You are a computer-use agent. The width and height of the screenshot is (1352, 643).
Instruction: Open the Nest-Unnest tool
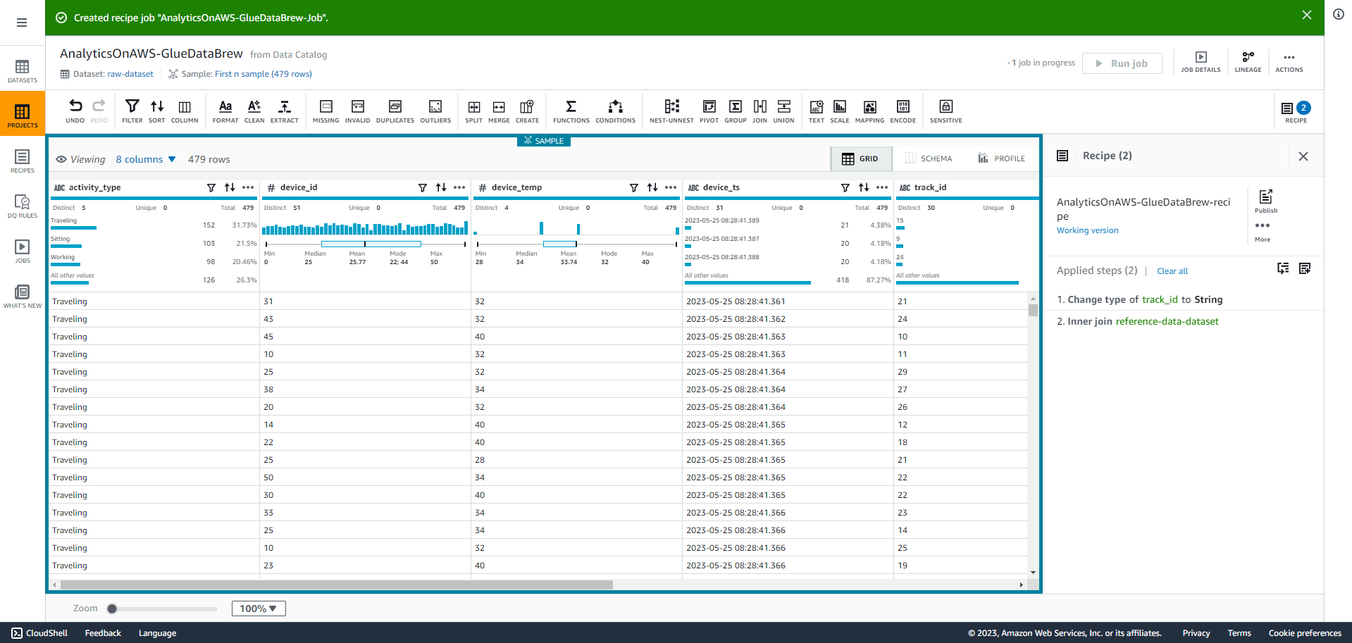click(x=671, y=111)
